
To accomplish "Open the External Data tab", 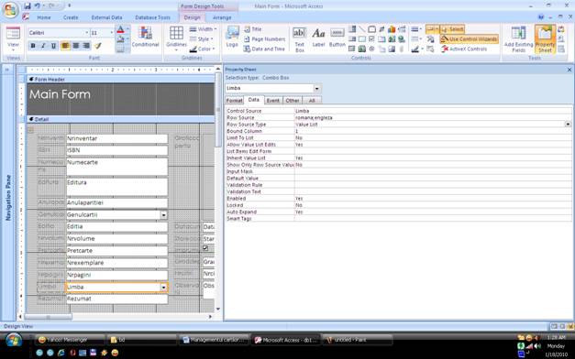I will coord(106,17).
